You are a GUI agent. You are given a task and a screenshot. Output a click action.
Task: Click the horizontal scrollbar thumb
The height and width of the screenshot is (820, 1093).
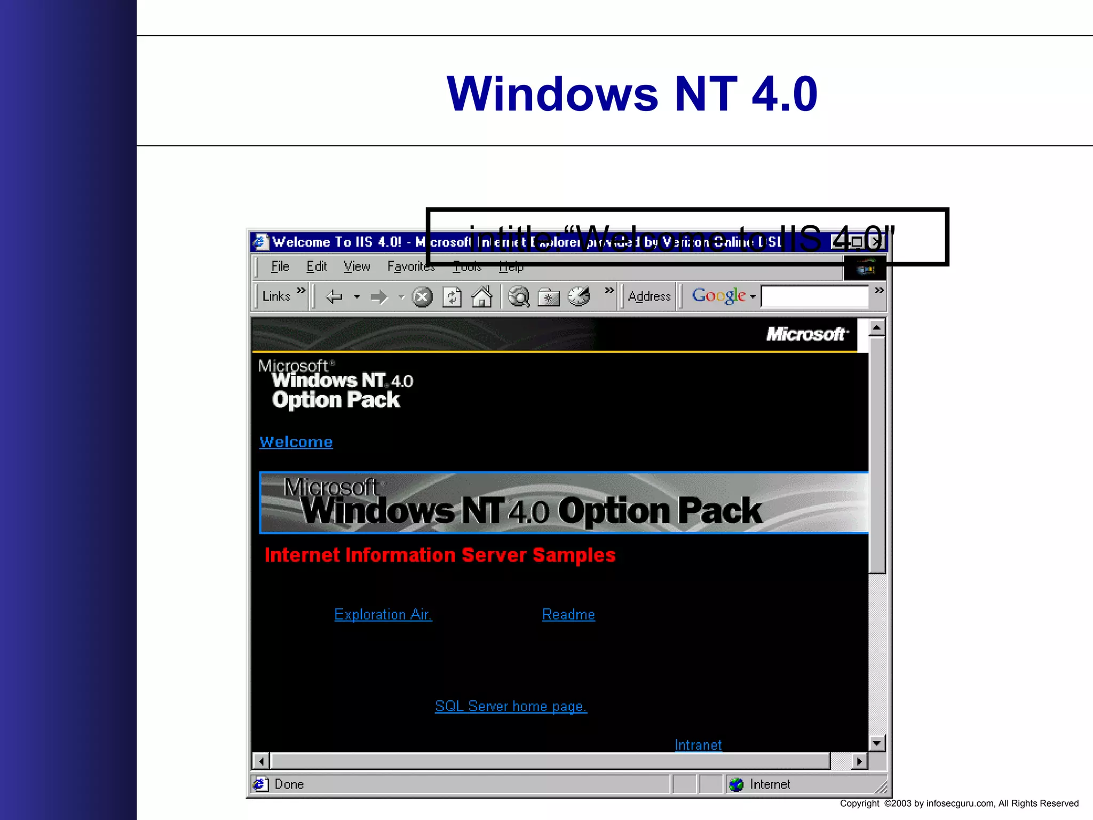coord(551,761)
